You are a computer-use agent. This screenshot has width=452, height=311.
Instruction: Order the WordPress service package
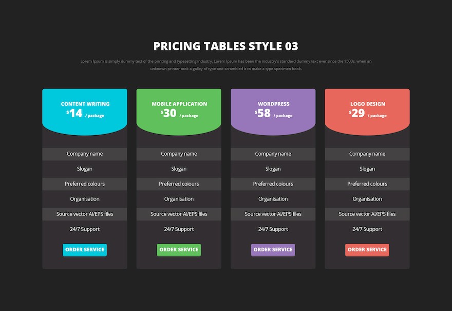tap(273, 250)
